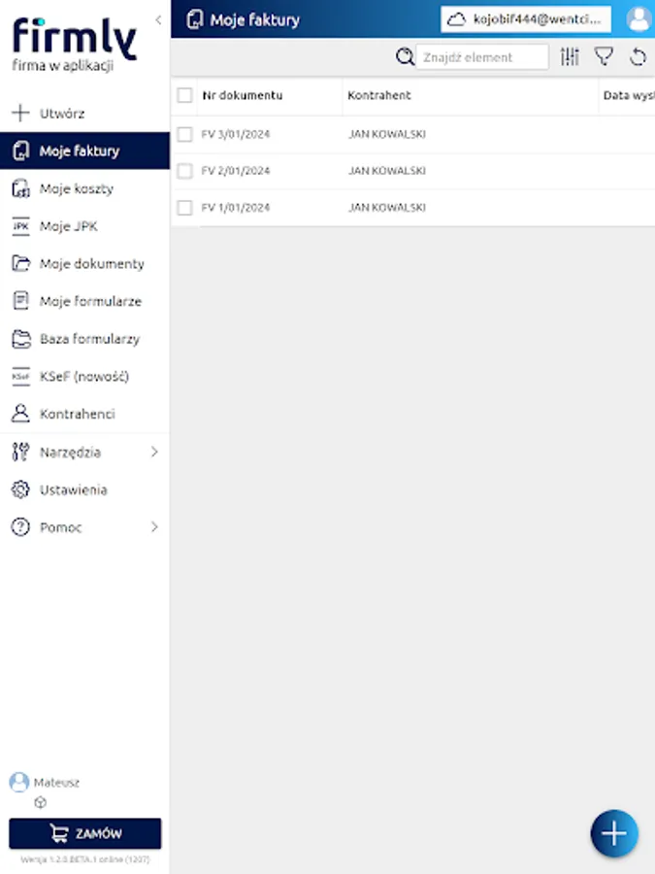
Task: Open invoice FV 2/01/2024
Action: click(236, 171)
